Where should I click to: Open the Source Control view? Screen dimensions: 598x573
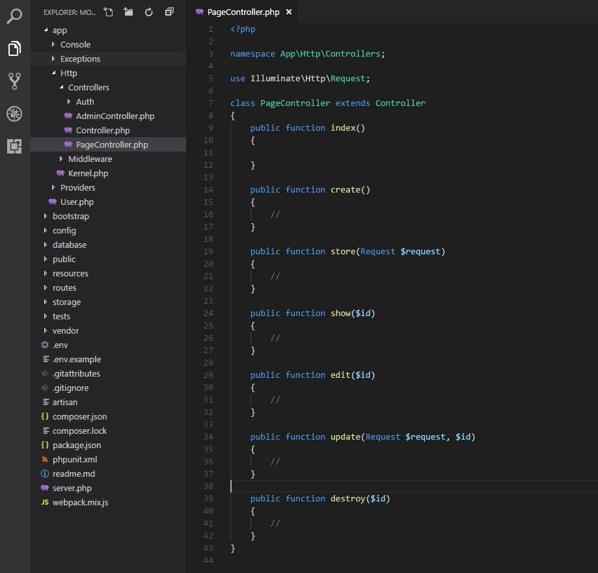click(x=14, y=81)
